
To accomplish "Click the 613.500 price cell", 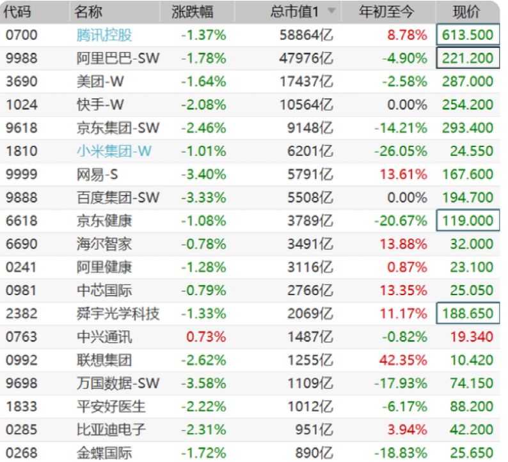I will click(x=468, y=35).
